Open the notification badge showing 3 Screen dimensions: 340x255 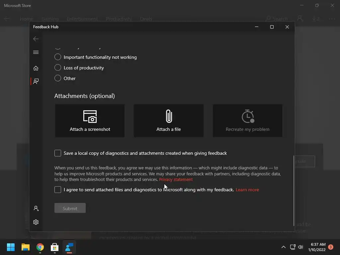331,247
